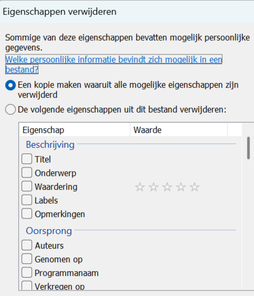Screen dimensions: 254x296
Task: Click the Eigenschap column header
Action: coord(75,130)
